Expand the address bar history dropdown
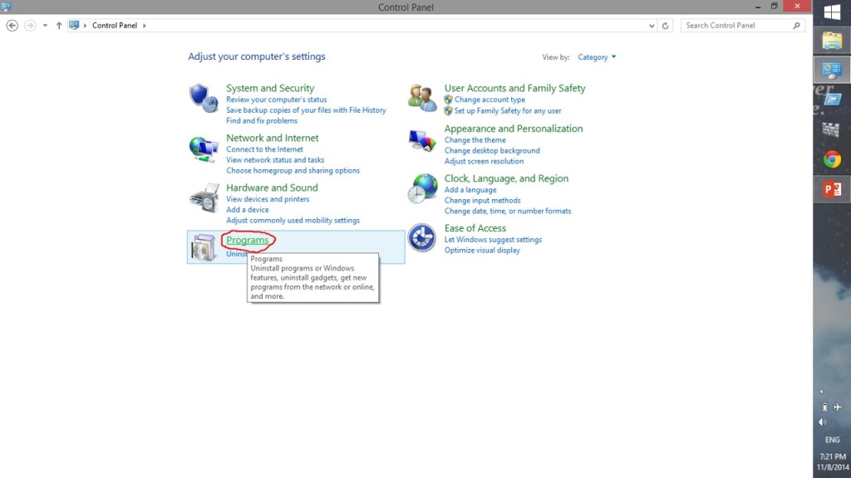 (x=651, y=26)
